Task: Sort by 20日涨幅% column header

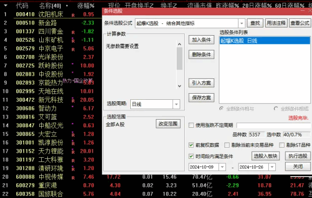Action: [x=257, y=6]
